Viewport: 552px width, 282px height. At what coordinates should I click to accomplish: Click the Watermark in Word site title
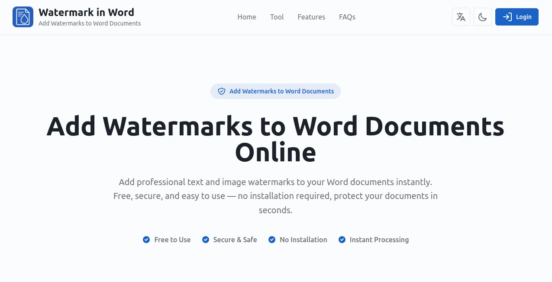pyautogui.click(x=86, y=12)
